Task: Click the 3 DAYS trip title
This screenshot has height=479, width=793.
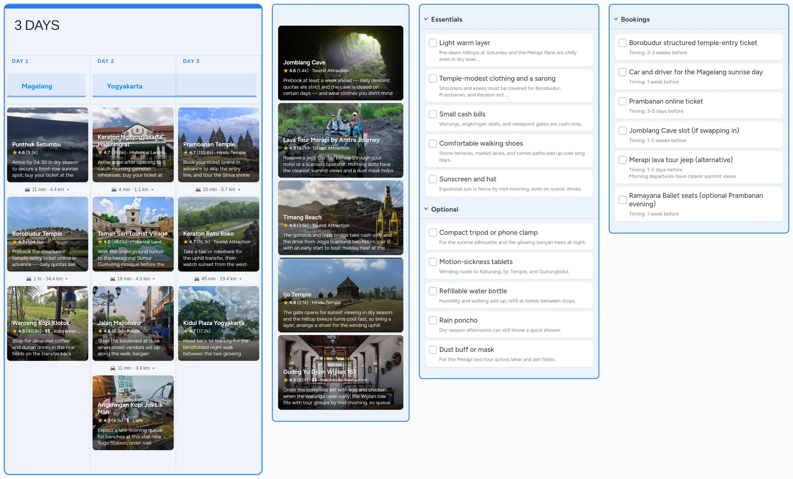Action: [37, 25]
